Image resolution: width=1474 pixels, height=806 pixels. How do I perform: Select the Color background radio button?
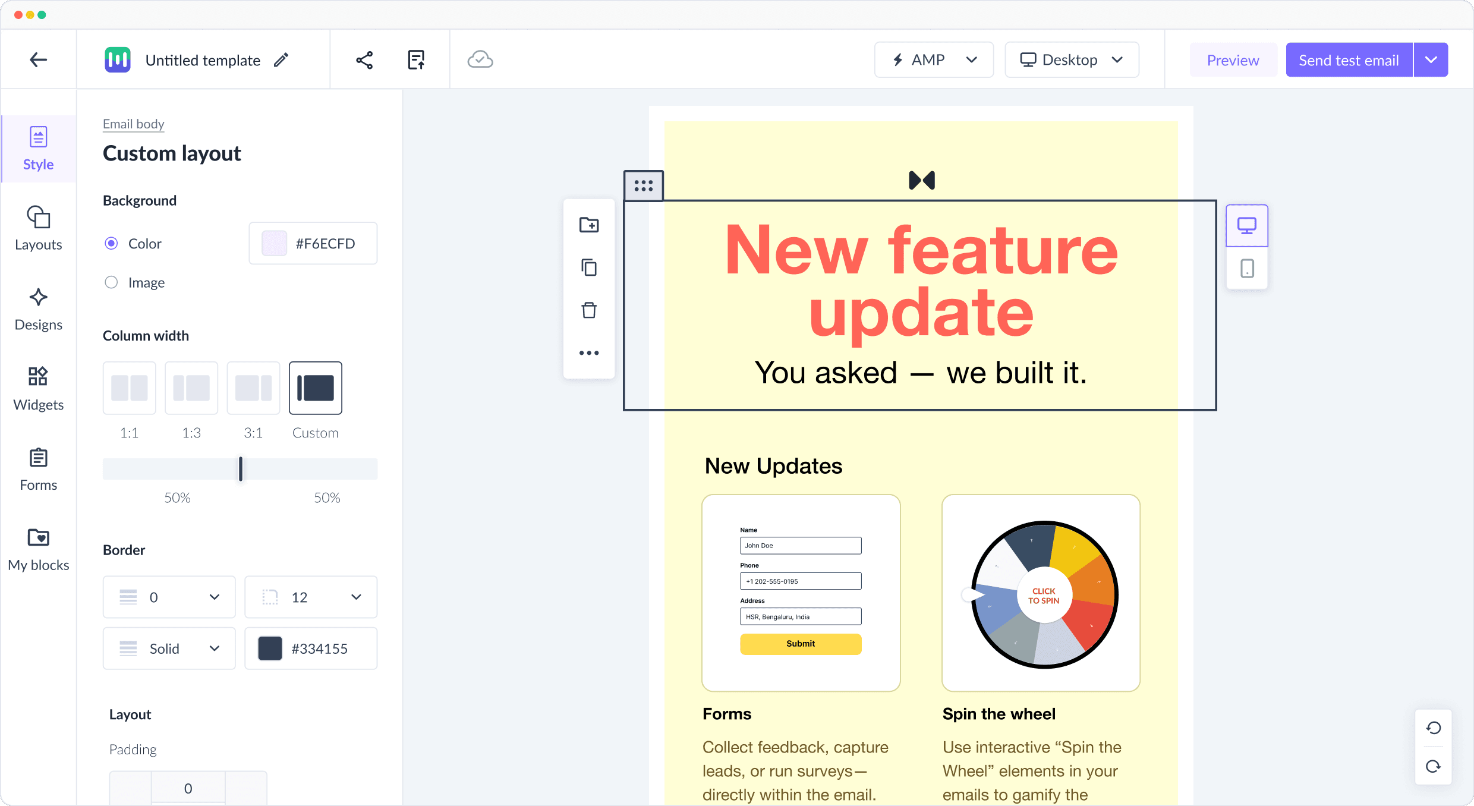coord(111,244)
